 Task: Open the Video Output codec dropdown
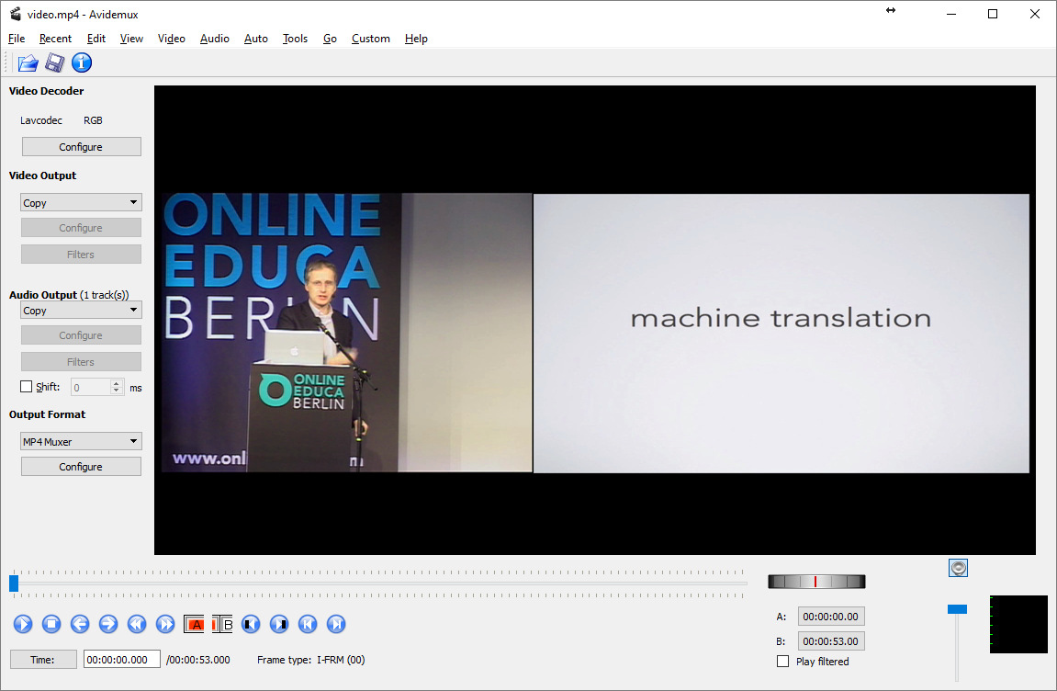81,202
